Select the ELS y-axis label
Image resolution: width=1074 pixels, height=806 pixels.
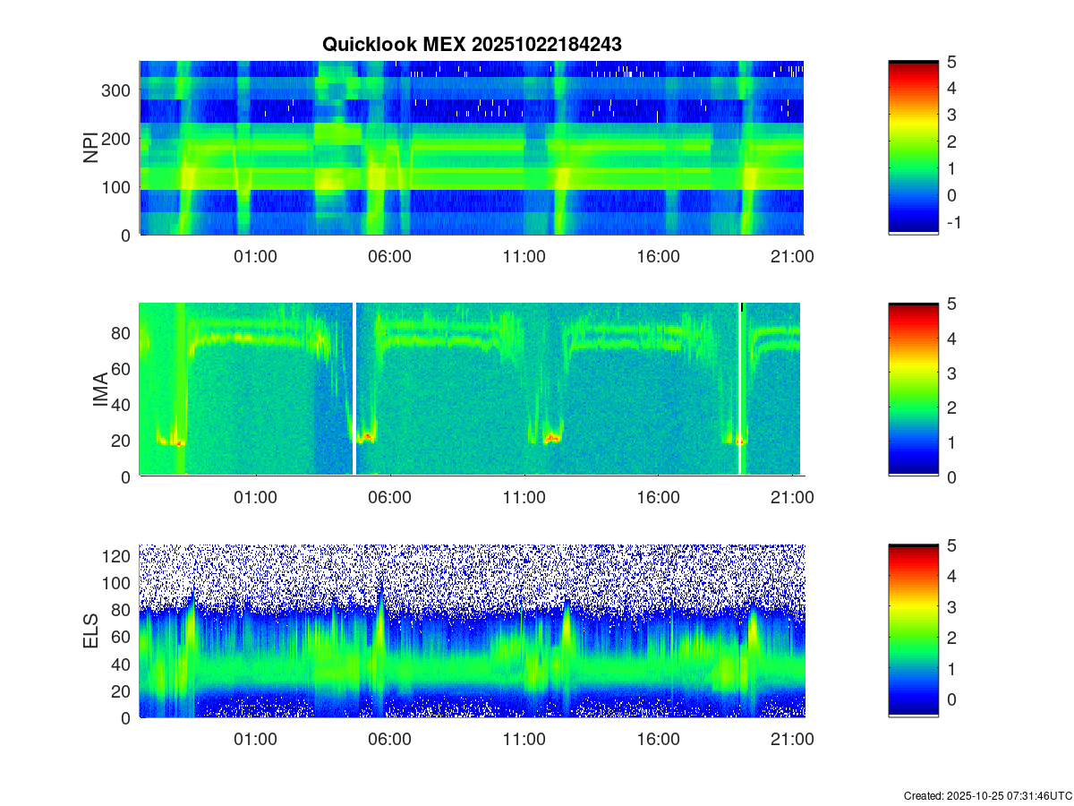[x=91, y=631]
